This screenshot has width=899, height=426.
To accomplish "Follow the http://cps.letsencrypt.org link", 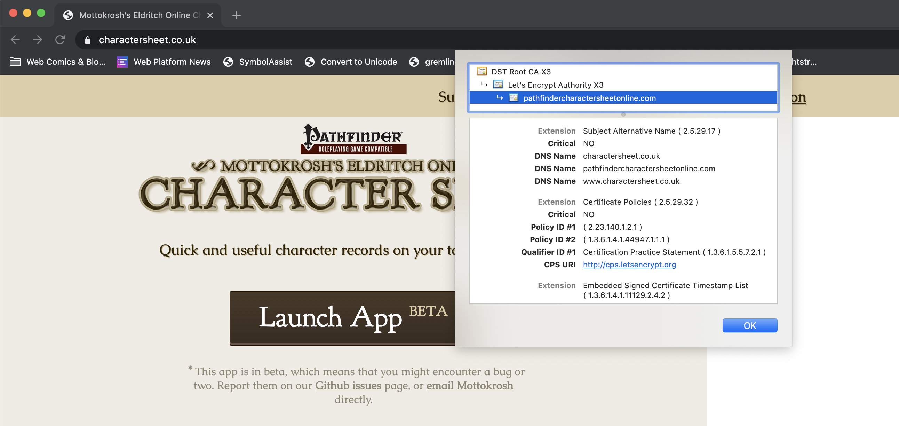I will 629,265.
